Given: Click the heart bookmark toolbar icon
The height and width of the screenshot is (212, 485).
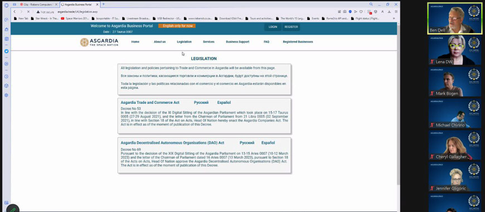Looking at the screenshot, I should pyautogui.click(x=361, y=12).
